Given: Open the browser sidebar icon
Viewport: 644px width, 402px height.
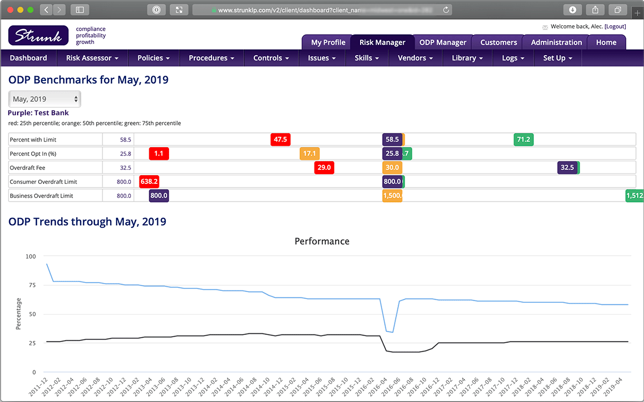Looking at the screenshot, I should point(80,9).
